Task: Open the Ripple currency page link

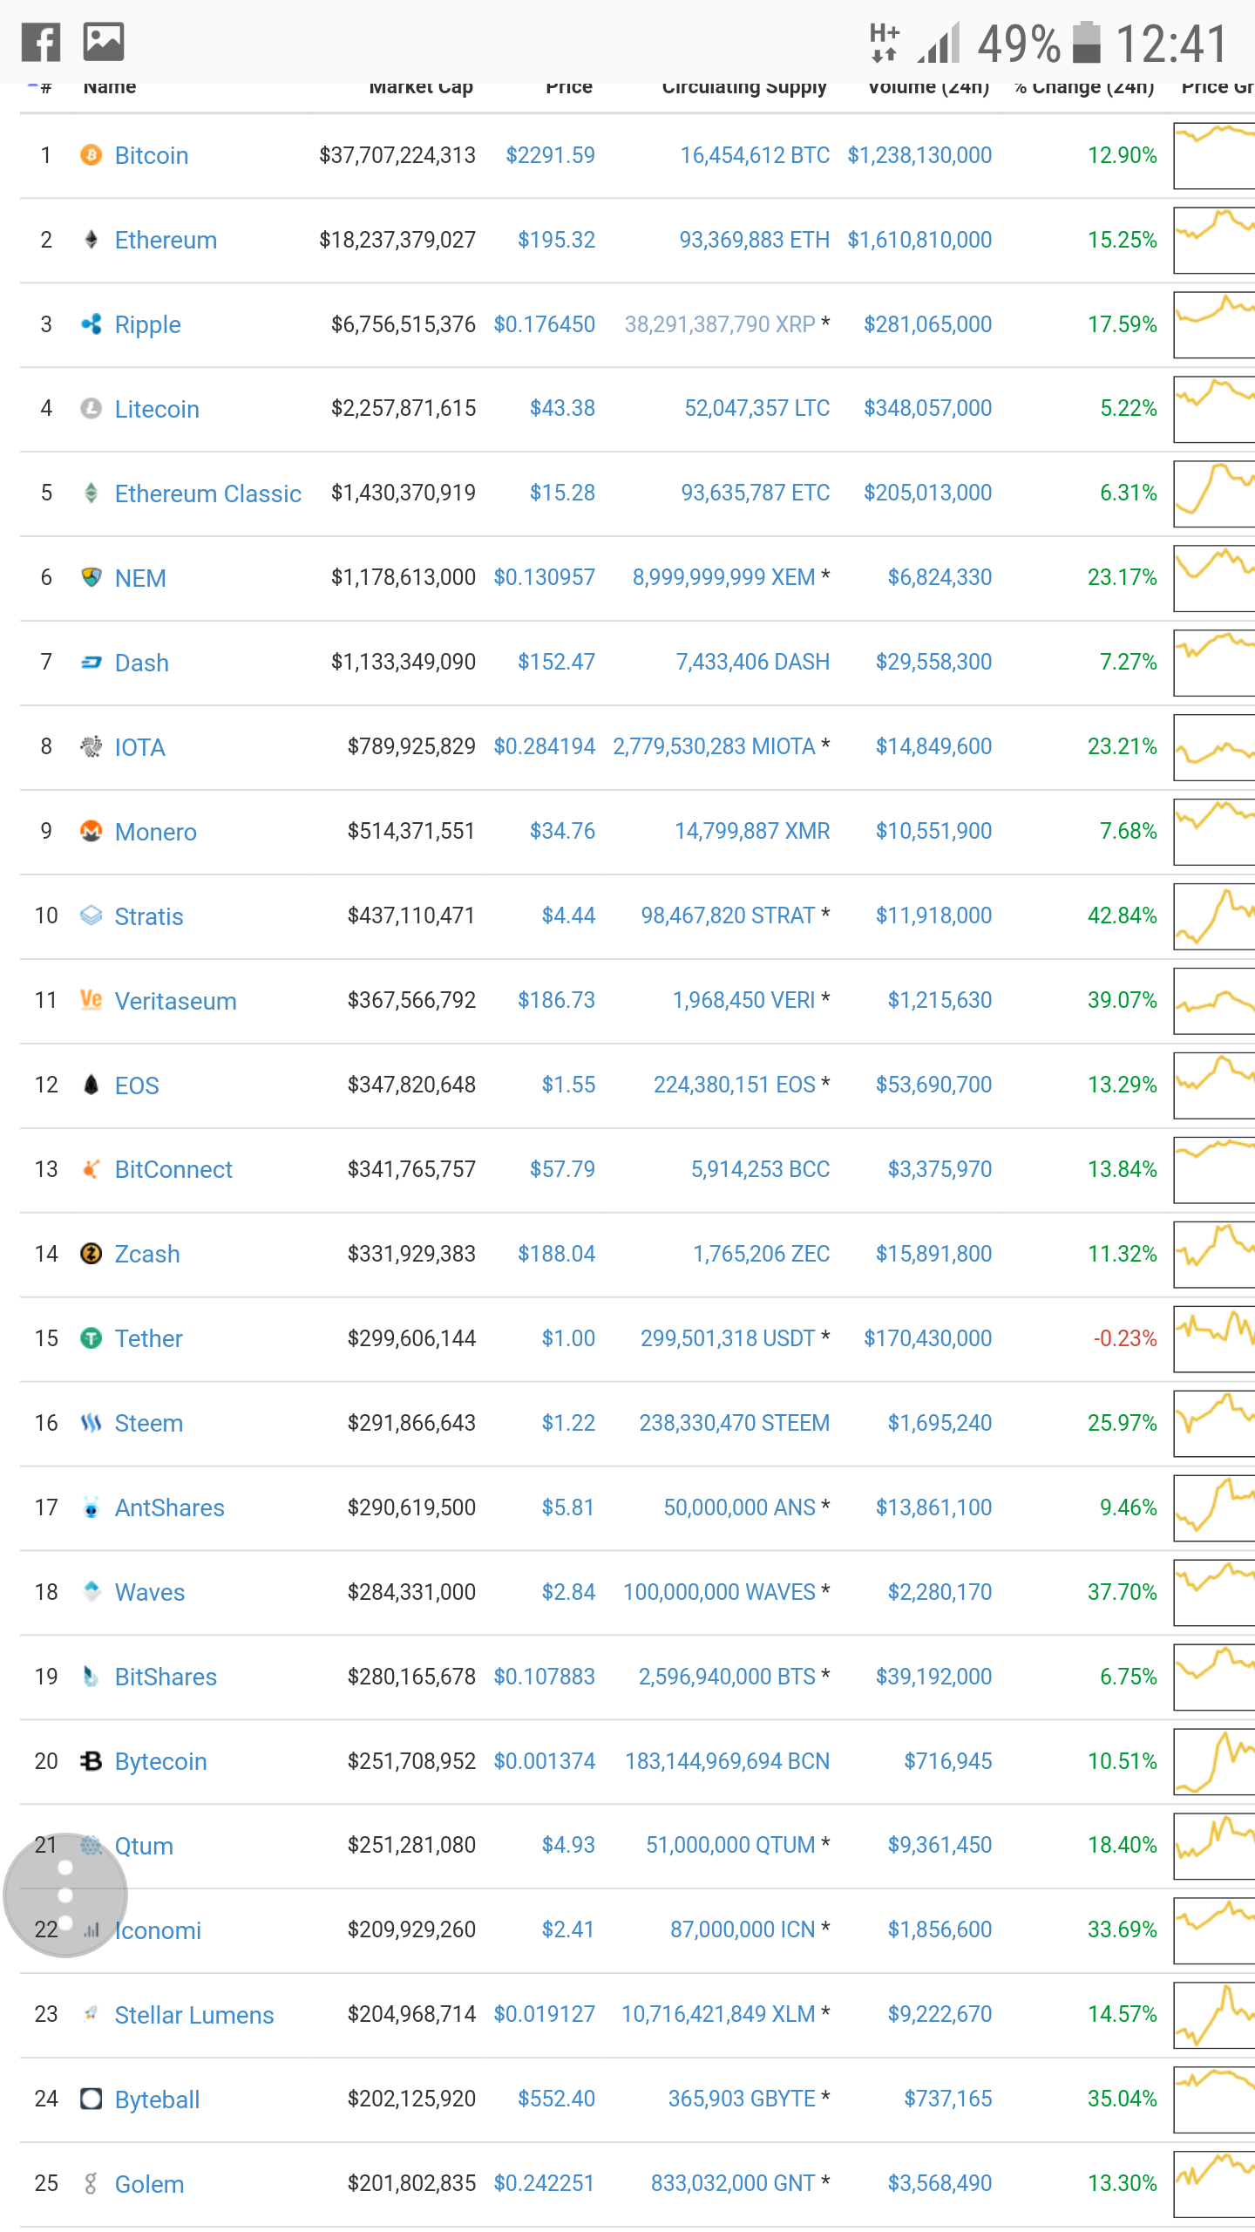Action: click(x=148, y=325)
